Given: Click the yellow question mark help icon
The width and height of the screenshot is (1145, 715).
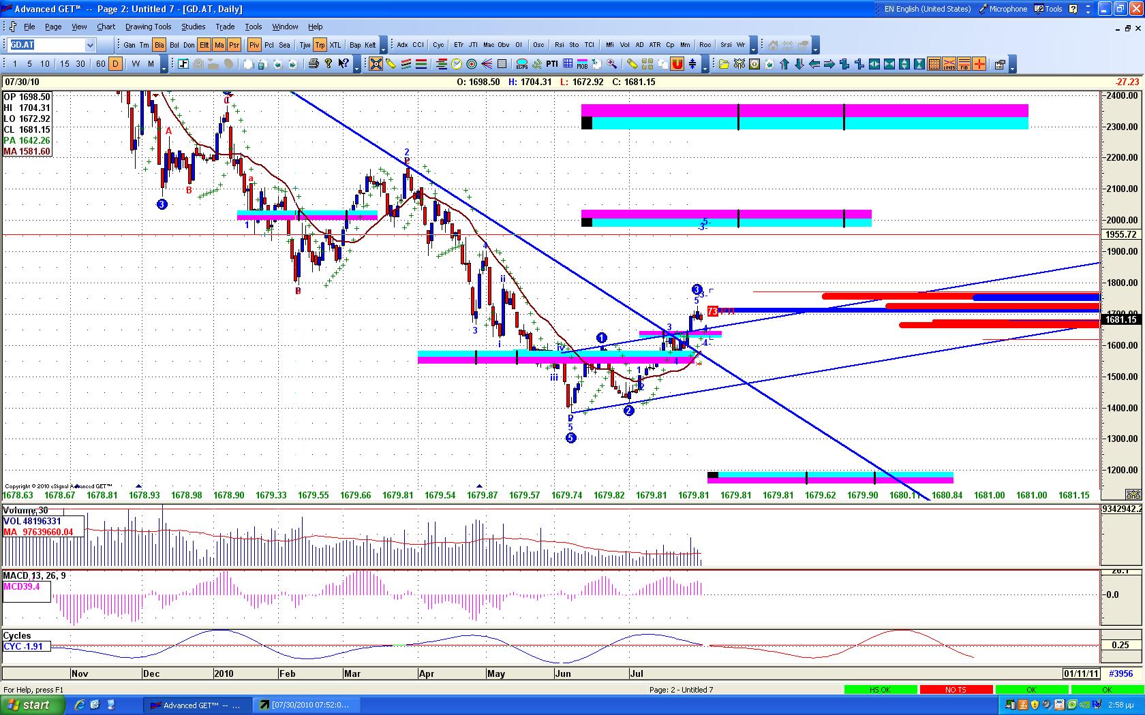Looking at the screenshot, I should (x=329, y=64).
